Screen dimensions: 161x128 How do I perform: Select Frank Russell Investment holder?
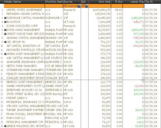(x=25, y=114)
